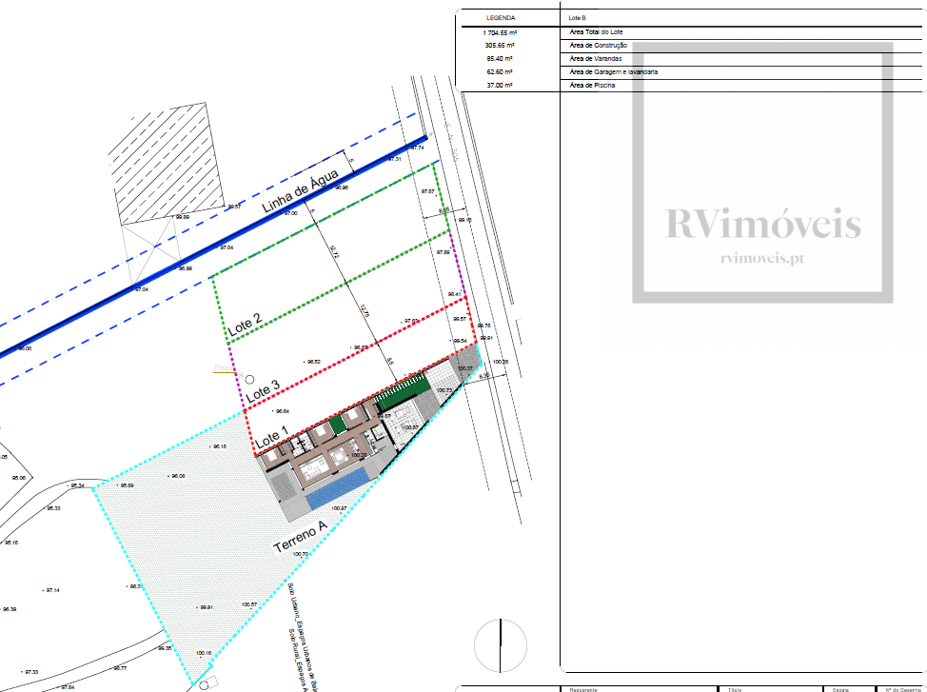
Task: Select the 305.65 m² construction area value
Action: click(x=501, y=46)
